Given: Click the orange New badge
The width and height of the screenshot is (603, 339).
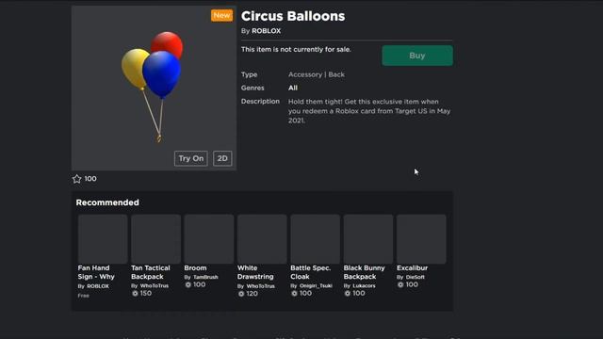Looking at the screenshot, I should pos(222,15).
